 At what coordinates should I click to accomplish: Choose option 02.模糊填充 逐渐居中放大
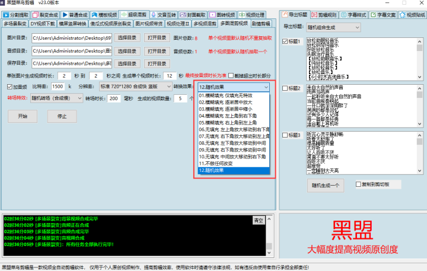pos(234,103)
